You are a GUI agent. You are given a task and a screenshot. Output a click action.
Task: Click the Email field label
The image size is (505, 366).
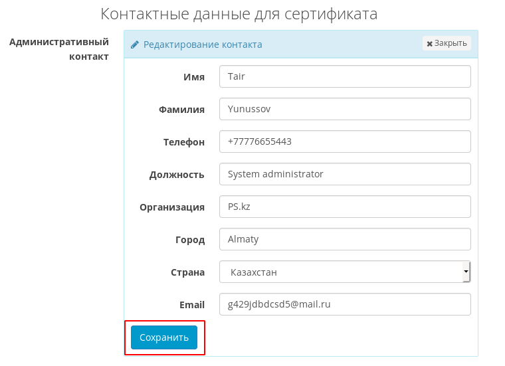192,304
